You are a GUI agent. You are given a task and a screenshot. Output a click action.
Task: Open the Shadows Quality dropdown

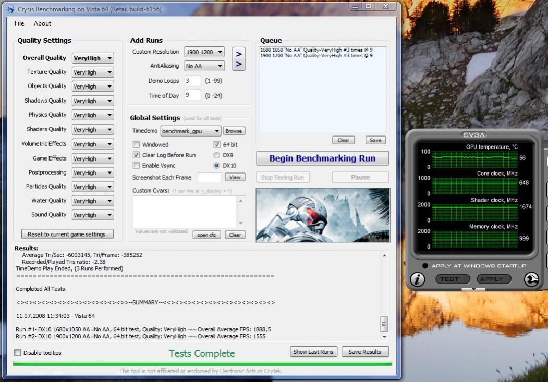click(x=93, y=101)
